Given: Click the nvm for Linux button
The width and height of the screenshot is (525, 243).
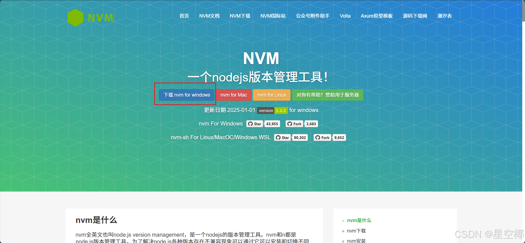Looking at the screenshot, I should 272,95.
